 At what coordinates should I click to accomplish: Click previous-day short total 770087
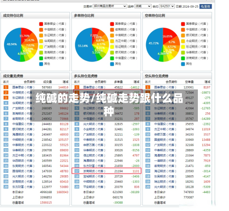(189, 197)
